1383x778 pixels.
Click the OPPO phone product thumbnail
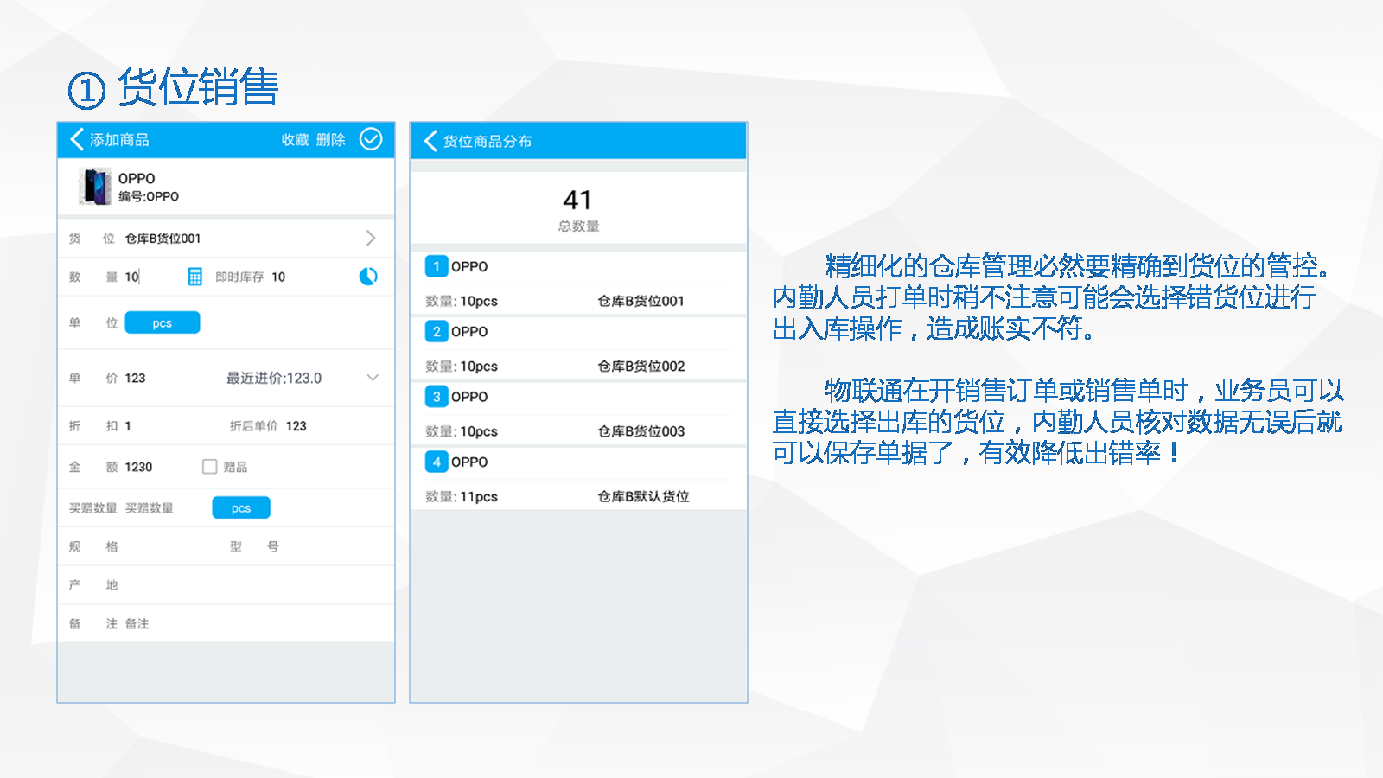pyautogui.click(x=95, y=187)
